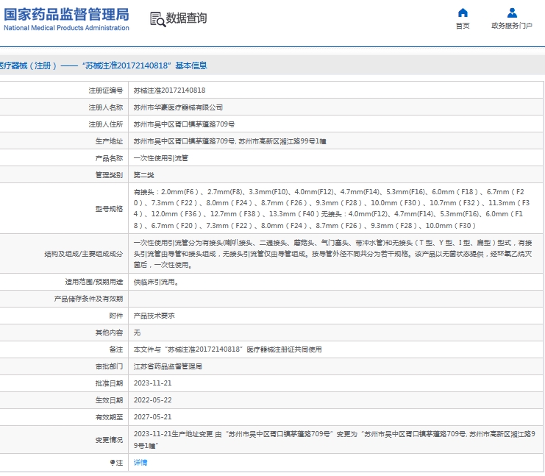Image resolution: width=545 pixels, height=476 pixels.
Task: Click the 备注 remark text
Action: (227, 349)
